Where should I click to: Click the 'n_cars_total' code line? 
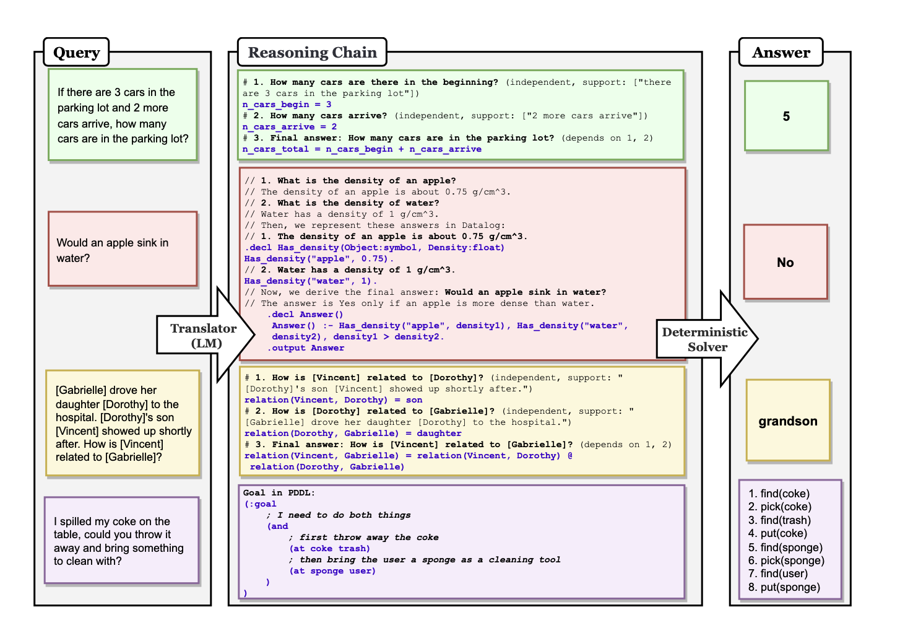coord(361,149)
